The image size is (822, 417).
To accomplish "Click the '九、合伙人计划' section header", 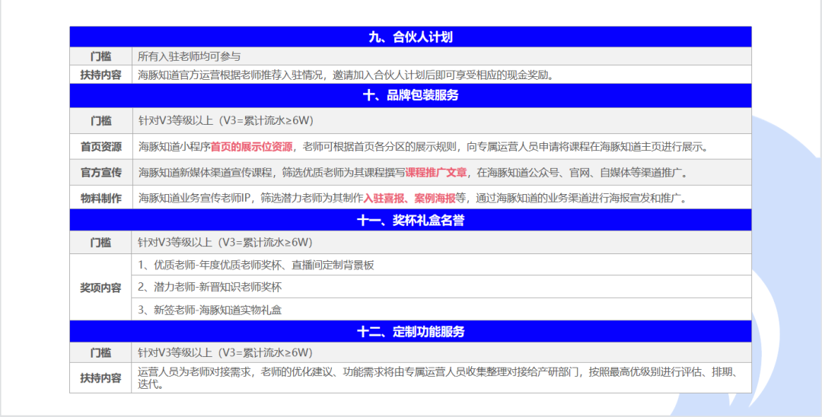I will click(410, 37).
